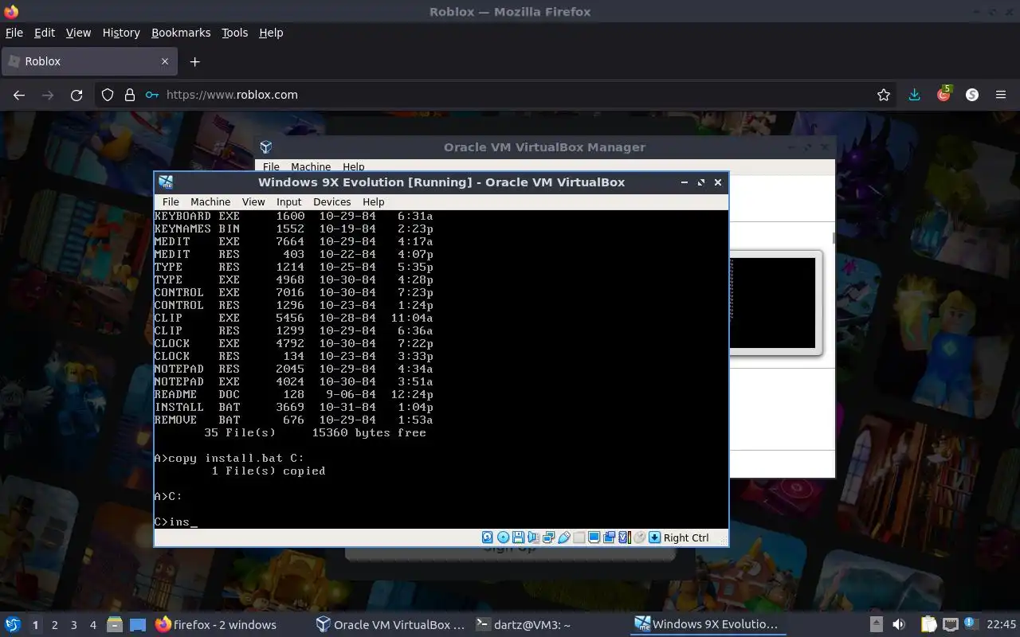The image size is (1020, 637).
Task: Switch to workspace 3
Action: 73,625
